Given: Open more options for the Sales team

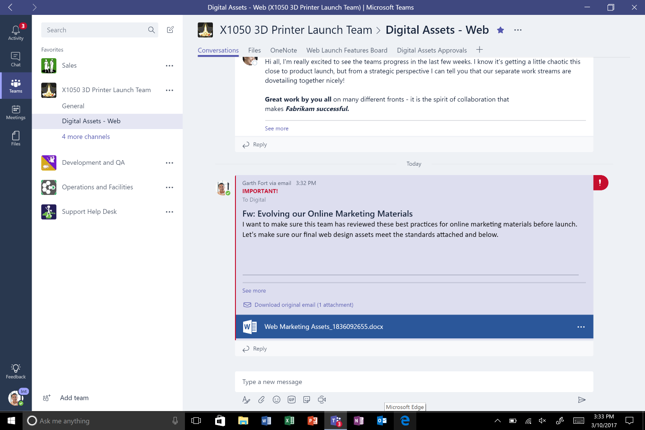Looking at the screenshot, I should [x=169, y=65].
